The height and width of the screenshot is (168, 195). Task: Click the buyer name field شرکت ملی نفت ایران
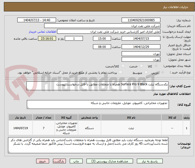click(102, 26)
